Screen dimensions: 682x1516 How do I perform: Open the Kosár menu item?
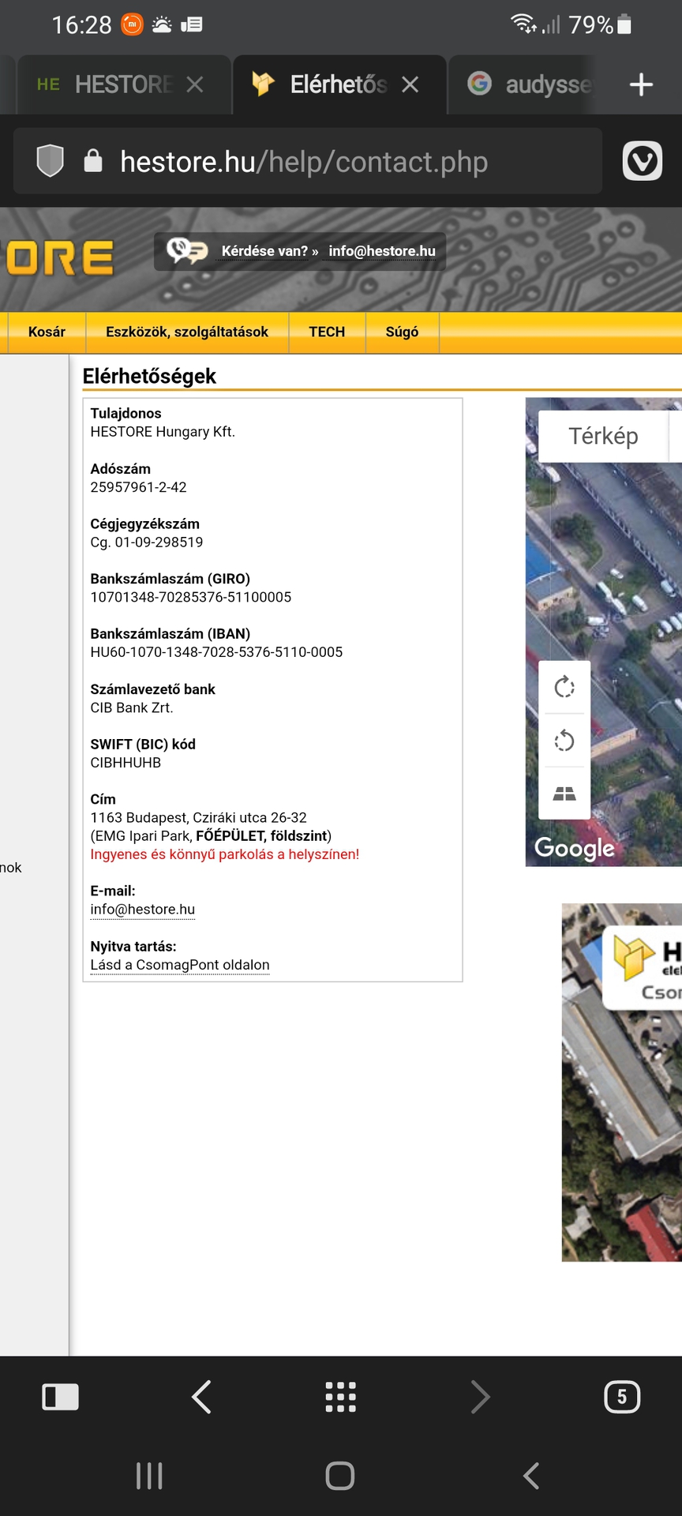point(47,332)
